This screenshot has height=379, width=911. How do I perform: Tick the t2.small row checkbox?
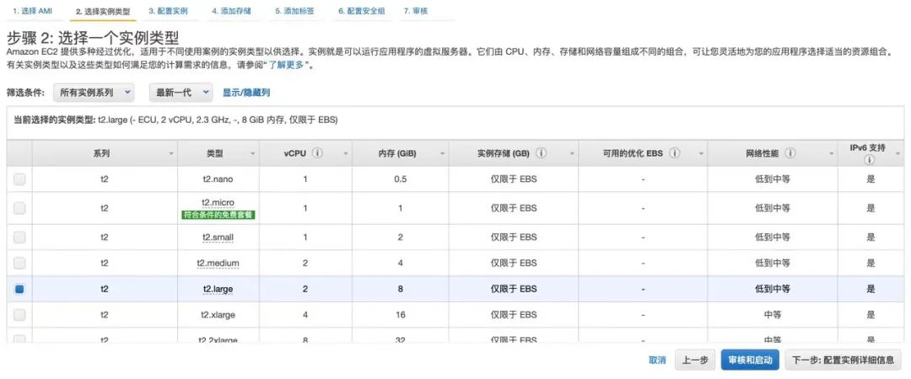click(19, 237)
